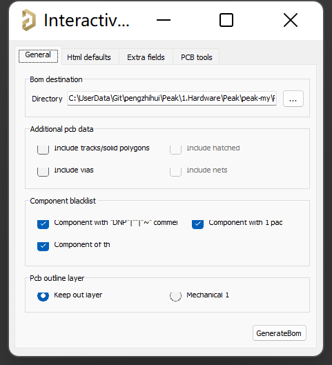
Task: Uncheck the 'Component of th' checkbox
Action: pyautogui.click(x=43, y=246)
